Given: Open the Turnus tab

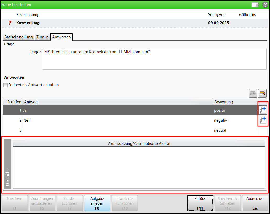Looking at the screenshot, I should (42, 37).
